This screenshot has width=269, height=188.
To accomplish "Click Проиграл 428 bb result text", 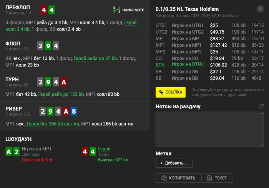I will (x=38, y=160).
